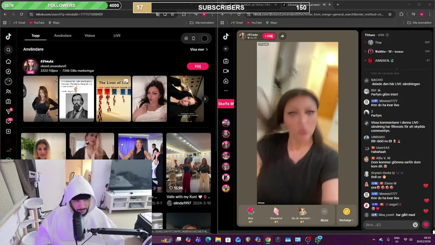Image resolution: width=435 pixels, height=245 pixels.
Task: Share the live stream via arrow icon
Action: point(282,36)
